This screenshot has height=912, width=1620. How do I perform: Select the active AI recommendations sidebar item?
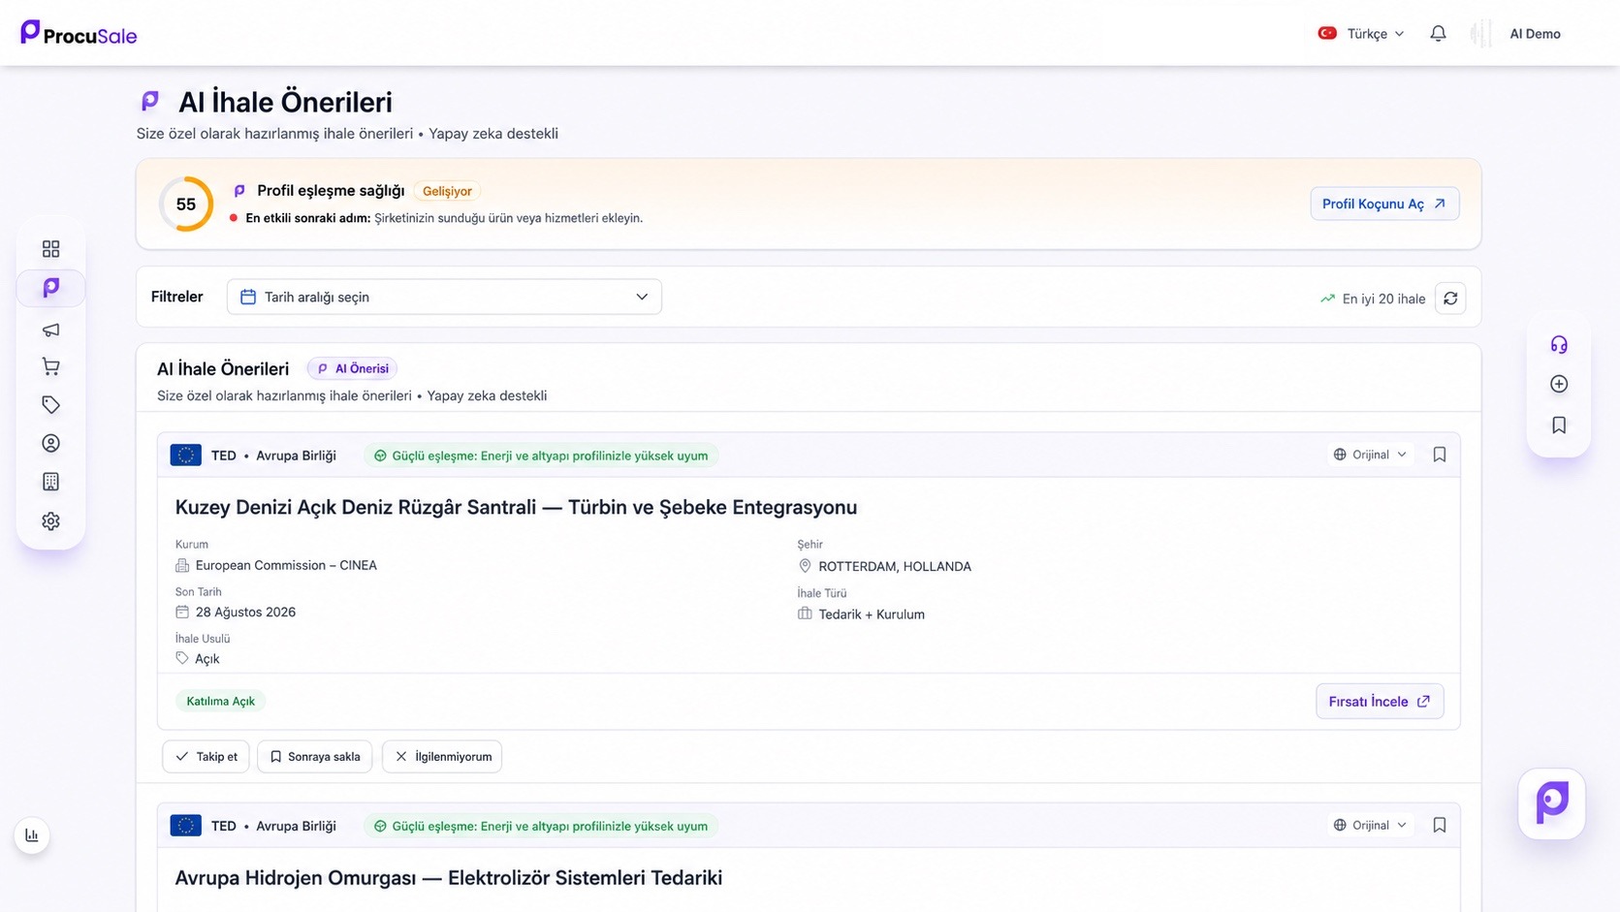pos(50,288)
